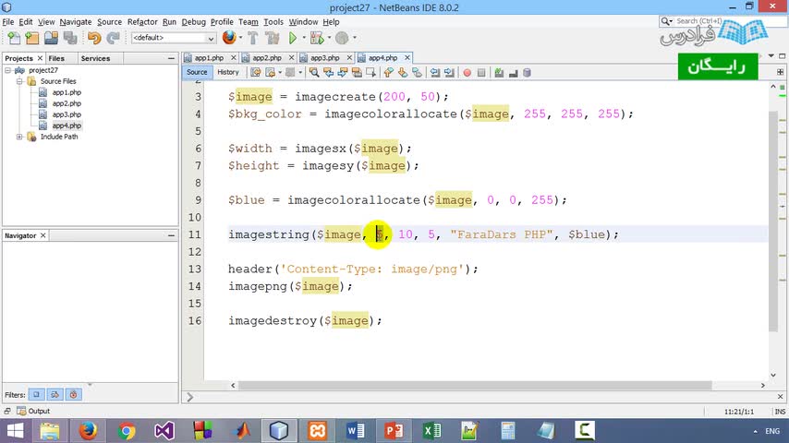This screenshot has height=443, width=789.
Task: Switch to the Files panel tab
Action: (x=56, y=58)
